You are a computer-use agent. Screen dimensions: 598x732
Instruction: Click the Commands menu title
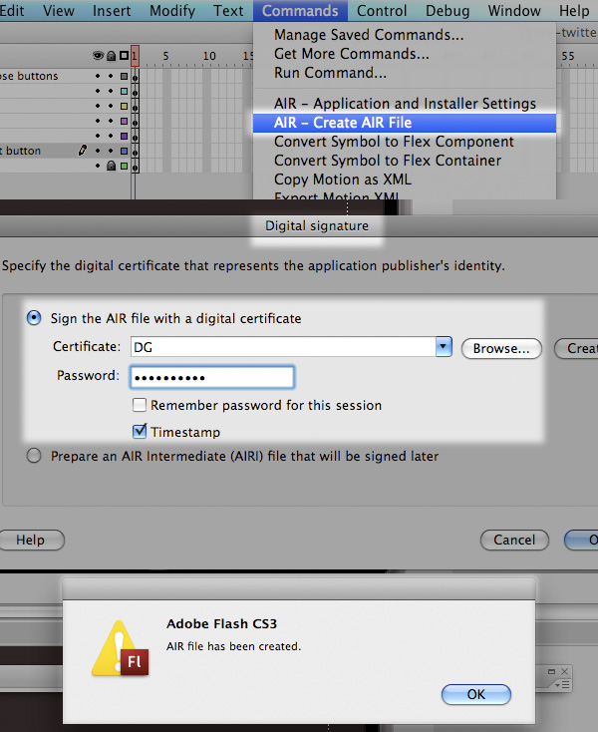pyautogui.click(x=300, y=11)
